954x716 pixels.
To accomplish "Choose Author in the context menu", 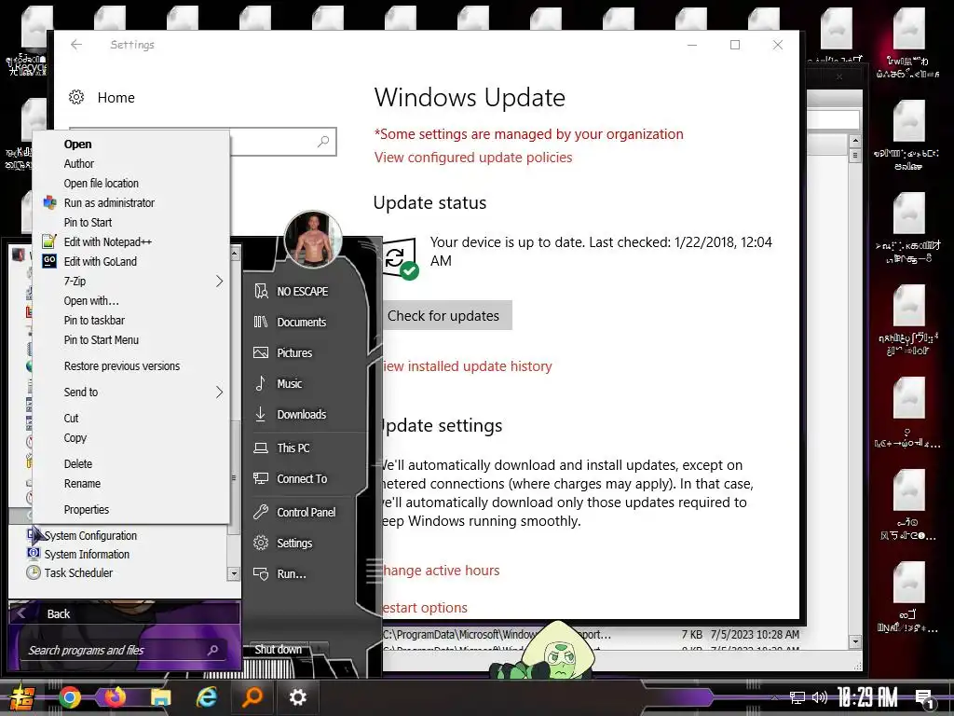I will pyautogui.click(x=130, y=164).
